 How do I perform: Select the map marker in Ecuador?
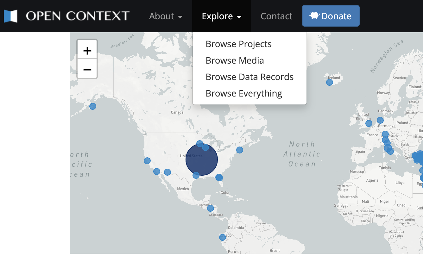pyautogui.click(x=222, y=237)
